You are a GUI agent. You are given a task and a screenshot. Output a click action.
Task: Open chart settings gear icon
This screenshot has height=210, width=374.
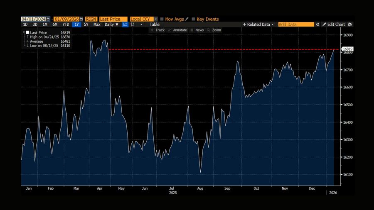350,24
